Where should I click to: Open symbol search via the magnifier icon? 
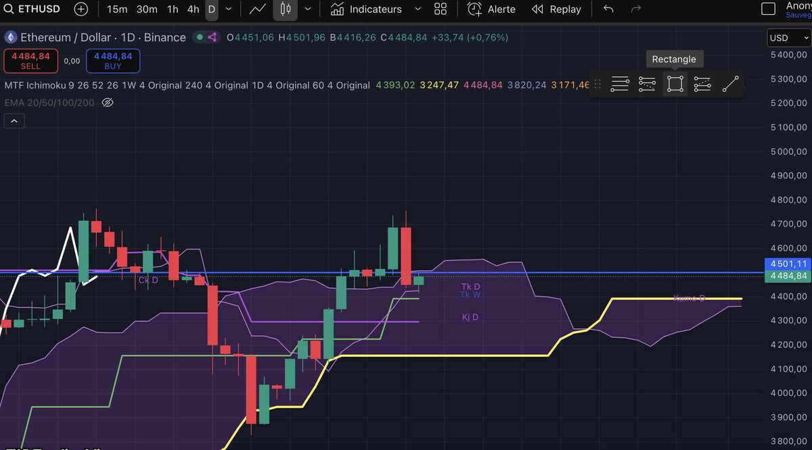pyautogui.click(x=7, y=9)
